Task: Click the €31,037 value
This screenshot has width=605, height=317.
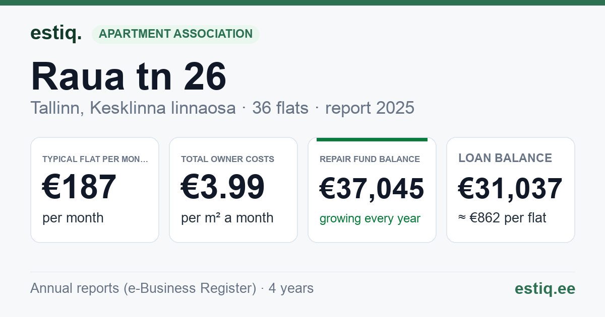Action: coord(510,189)
